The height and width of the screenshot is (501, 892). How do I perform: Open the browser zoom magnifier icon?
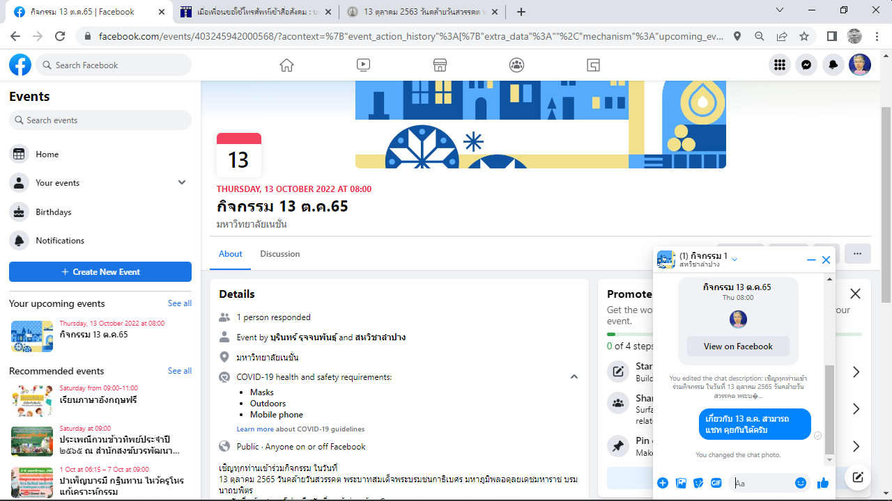tap(760, 36)
